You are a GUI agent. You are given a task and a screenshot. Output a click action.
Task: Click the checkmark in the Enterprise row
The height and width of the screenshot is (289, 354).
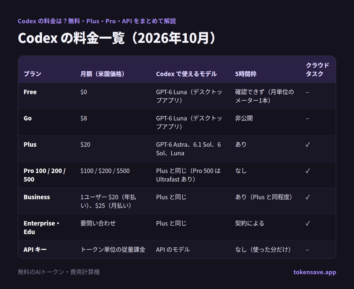(x=308, y=223)
